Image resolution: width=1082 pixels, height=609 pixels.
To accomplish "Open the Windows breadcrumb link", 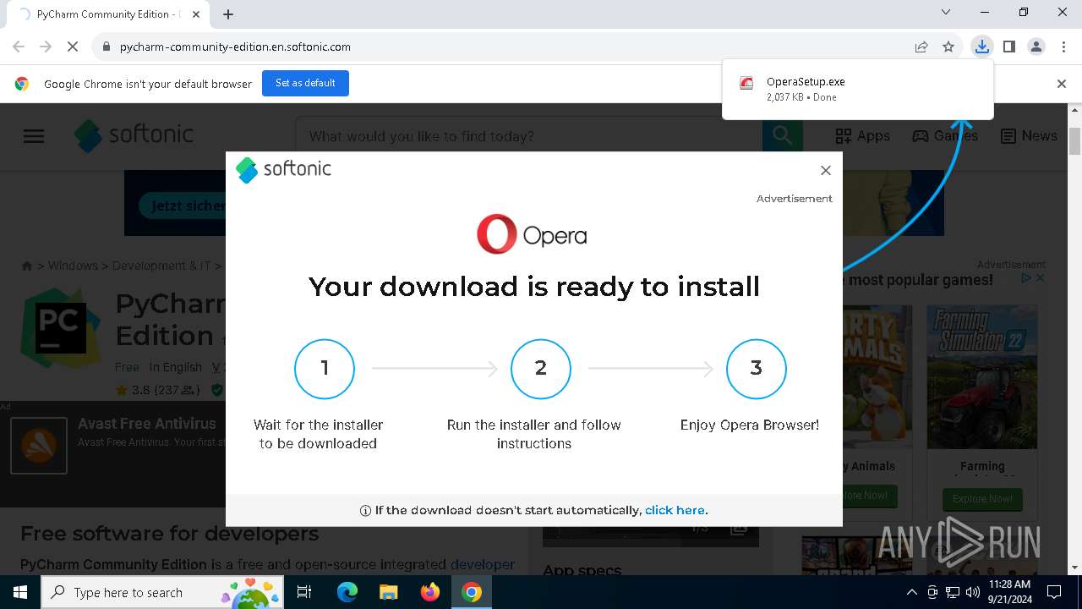I will point(73,266).
